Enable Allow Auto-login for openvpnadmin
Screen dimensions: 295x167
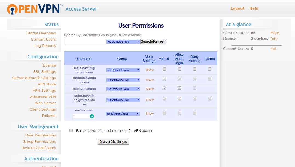tap(180, 88)
